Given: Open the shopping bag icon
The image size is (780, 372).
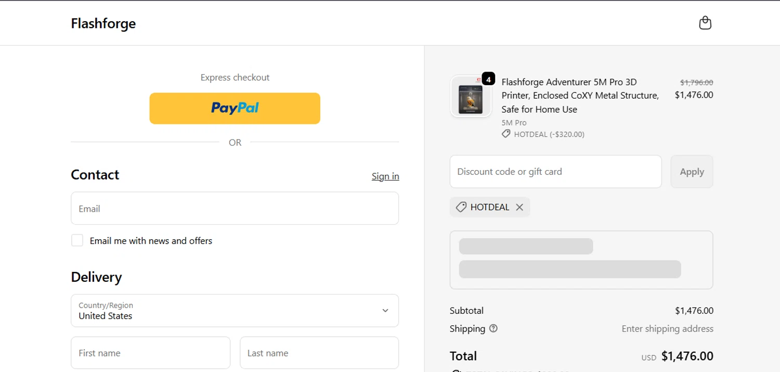Looking at the screenshot, I should [x=705, y=23].
